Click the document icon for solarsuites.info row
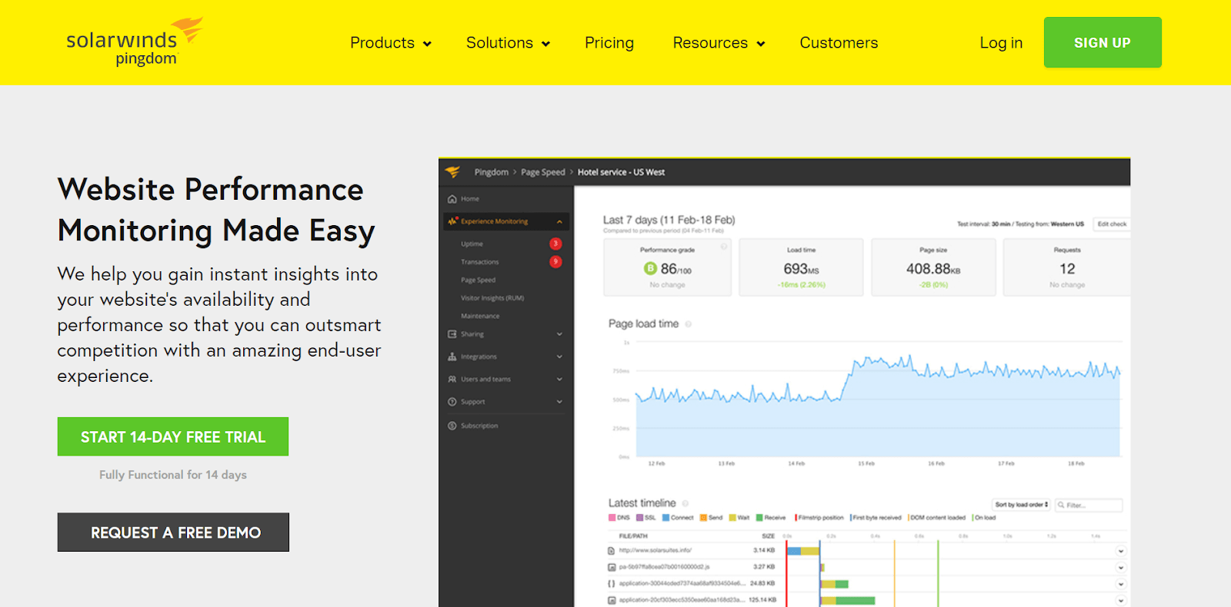Viewport: 1231px width, 607px height. click(612, 551)
